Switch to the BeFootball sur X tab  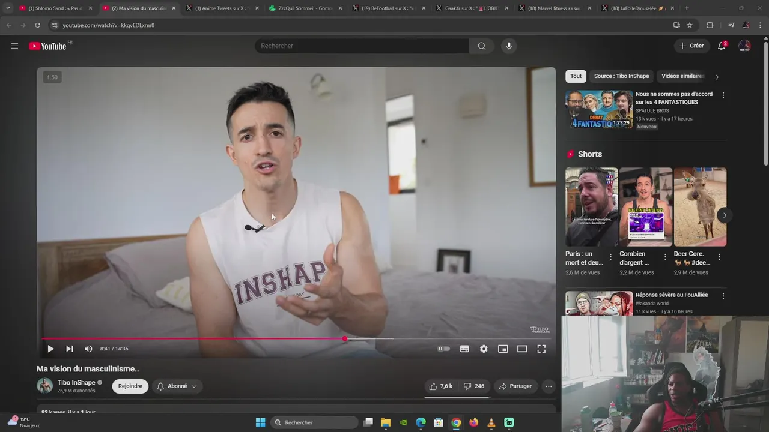388,8
